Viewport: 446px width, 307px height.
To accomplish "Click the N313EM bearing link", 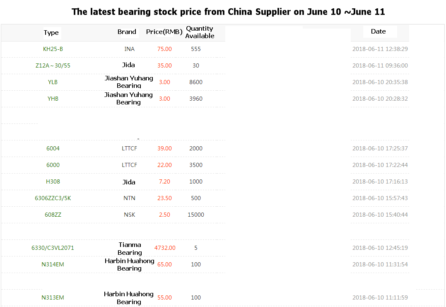I will click(53, 297).
